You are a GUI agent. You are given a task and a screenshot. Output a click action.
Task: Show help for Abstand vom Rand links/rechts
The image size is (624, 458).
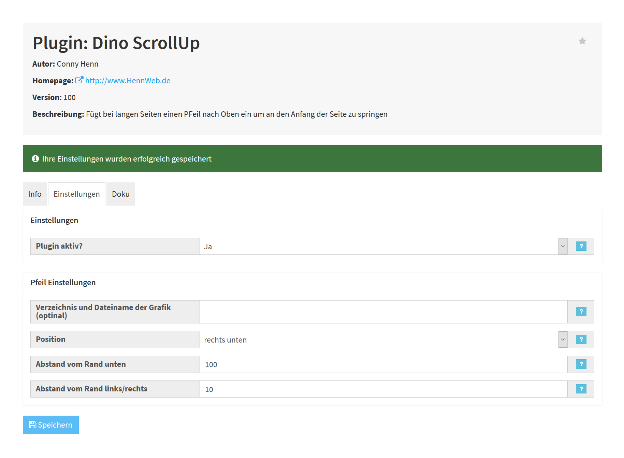pyautogui.click(x=581, y=389)
